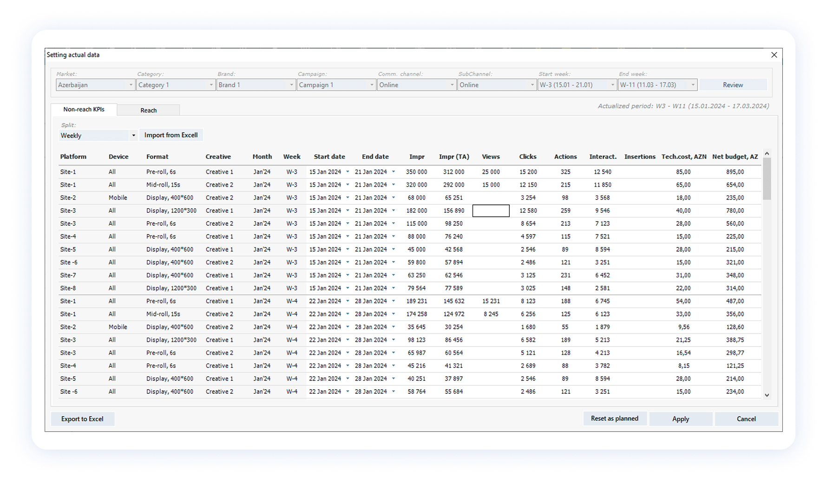Open the Market dropdown showing Azerbaijan

click(x=95, y=85)
